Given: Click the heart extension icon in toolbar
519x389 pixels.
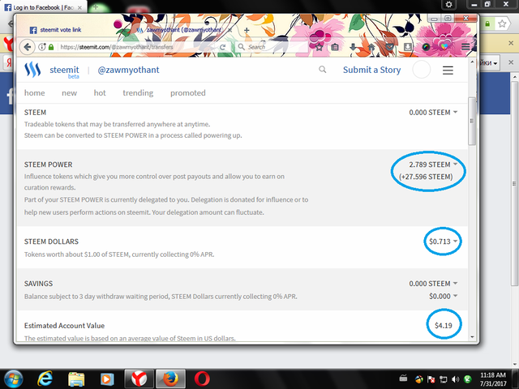Looking at the screenshot, I should [x=444, y=47].
